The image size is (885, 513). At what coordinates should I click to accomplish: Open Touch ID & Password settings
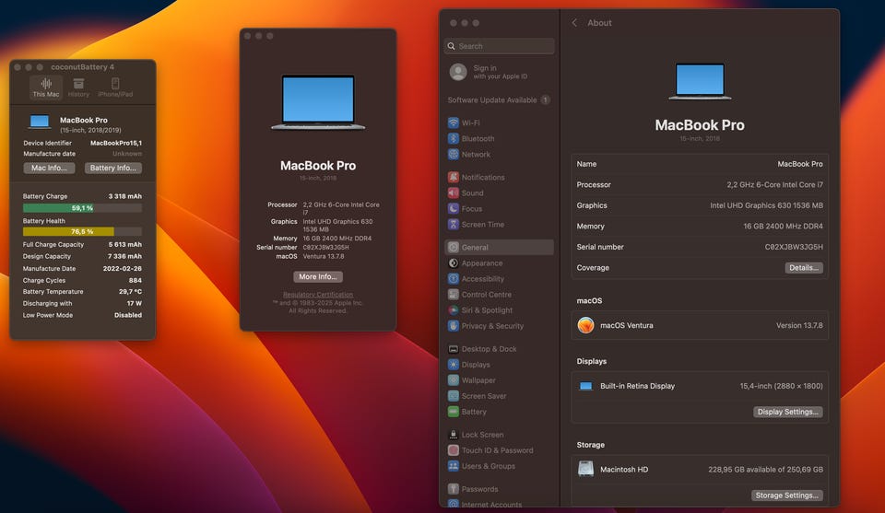click(499, 450)
